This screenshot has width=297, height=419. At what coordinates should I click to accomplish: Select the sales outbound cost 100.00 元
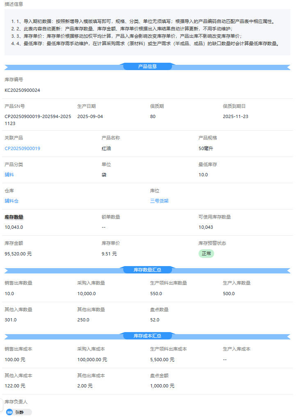(15, 360)
